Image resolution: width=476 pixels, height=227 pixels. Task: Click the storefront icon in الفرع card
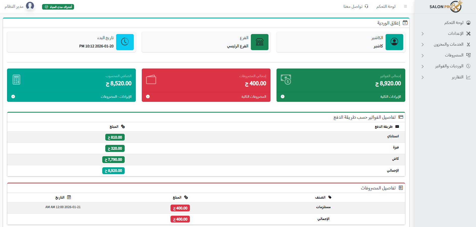(260, 42)
